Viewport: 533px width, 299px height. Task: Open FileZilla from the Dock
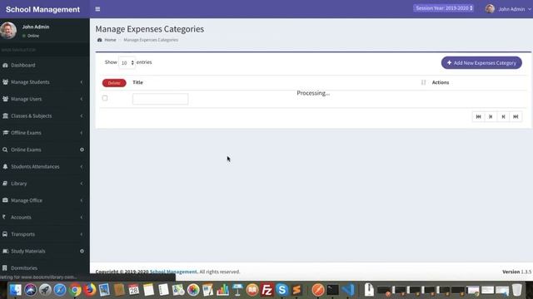[x=266, y=290]
